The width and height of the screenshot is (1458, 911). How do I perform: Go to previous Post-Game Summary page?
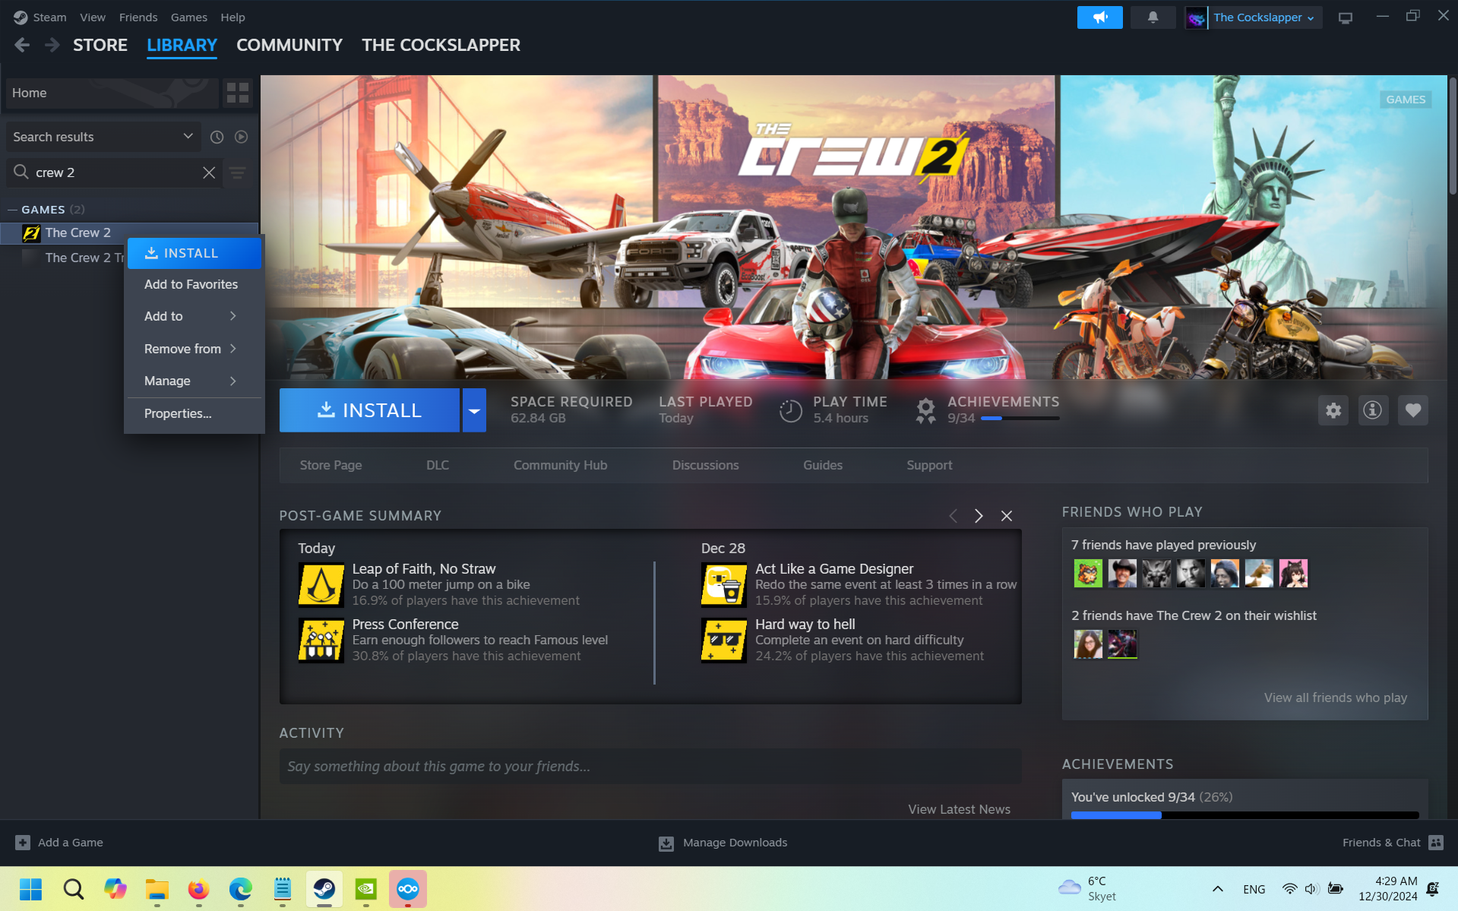953,516
